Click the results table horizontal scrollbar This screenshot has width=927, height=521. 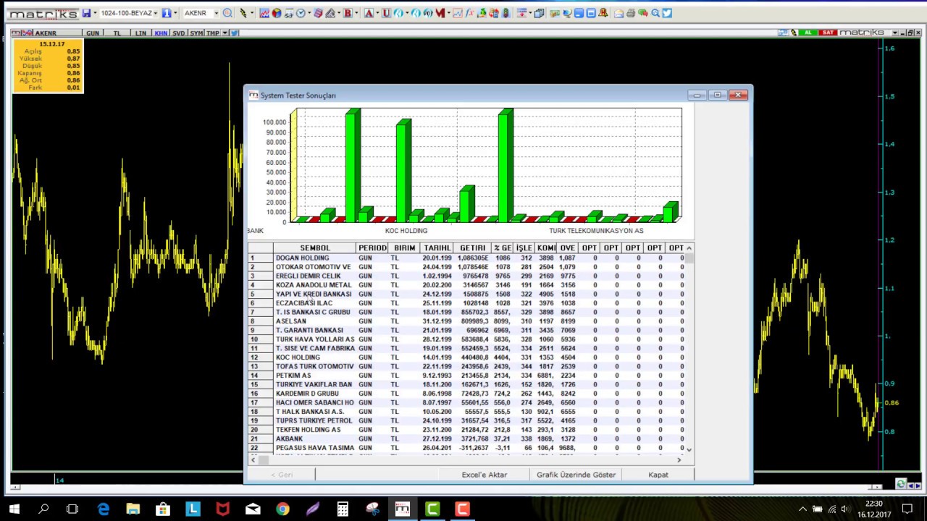466,459
